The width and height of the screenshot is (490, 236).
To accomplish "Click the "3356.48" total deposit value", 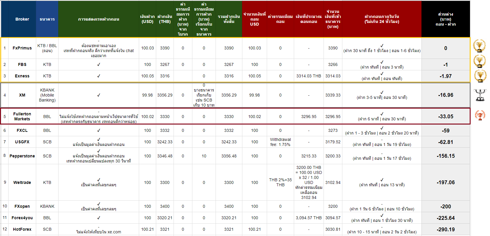I will pos(229,156).
